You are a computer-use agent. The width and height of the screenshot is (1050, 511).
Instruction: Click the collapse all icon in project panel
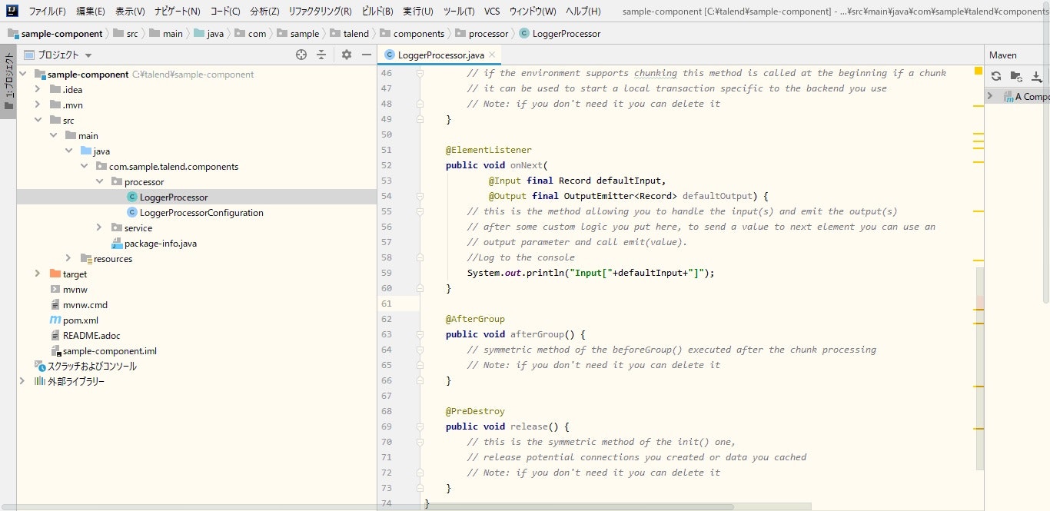coord(321,55)
